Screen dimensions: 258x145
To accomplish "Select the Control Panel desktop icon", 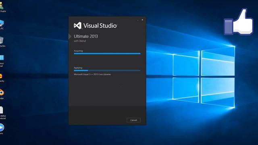I will [x=2, y=61].
